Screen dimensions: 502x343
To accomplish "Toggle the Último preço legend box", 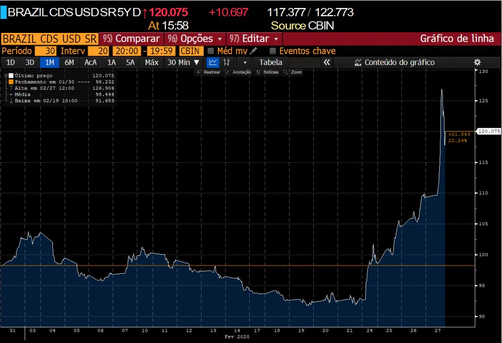I will point(11,75).
